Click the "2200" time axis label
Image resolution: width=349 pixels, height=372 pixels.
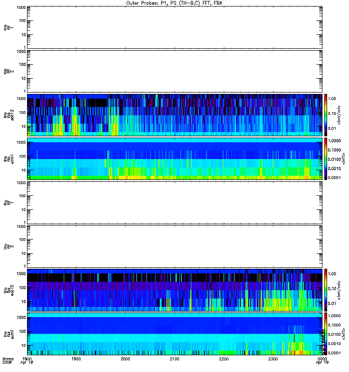224,359
